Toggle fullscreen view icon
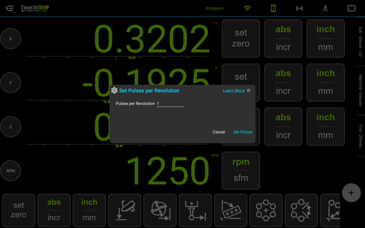This screenshot has width=365, height=228. (x=351, y=8)
